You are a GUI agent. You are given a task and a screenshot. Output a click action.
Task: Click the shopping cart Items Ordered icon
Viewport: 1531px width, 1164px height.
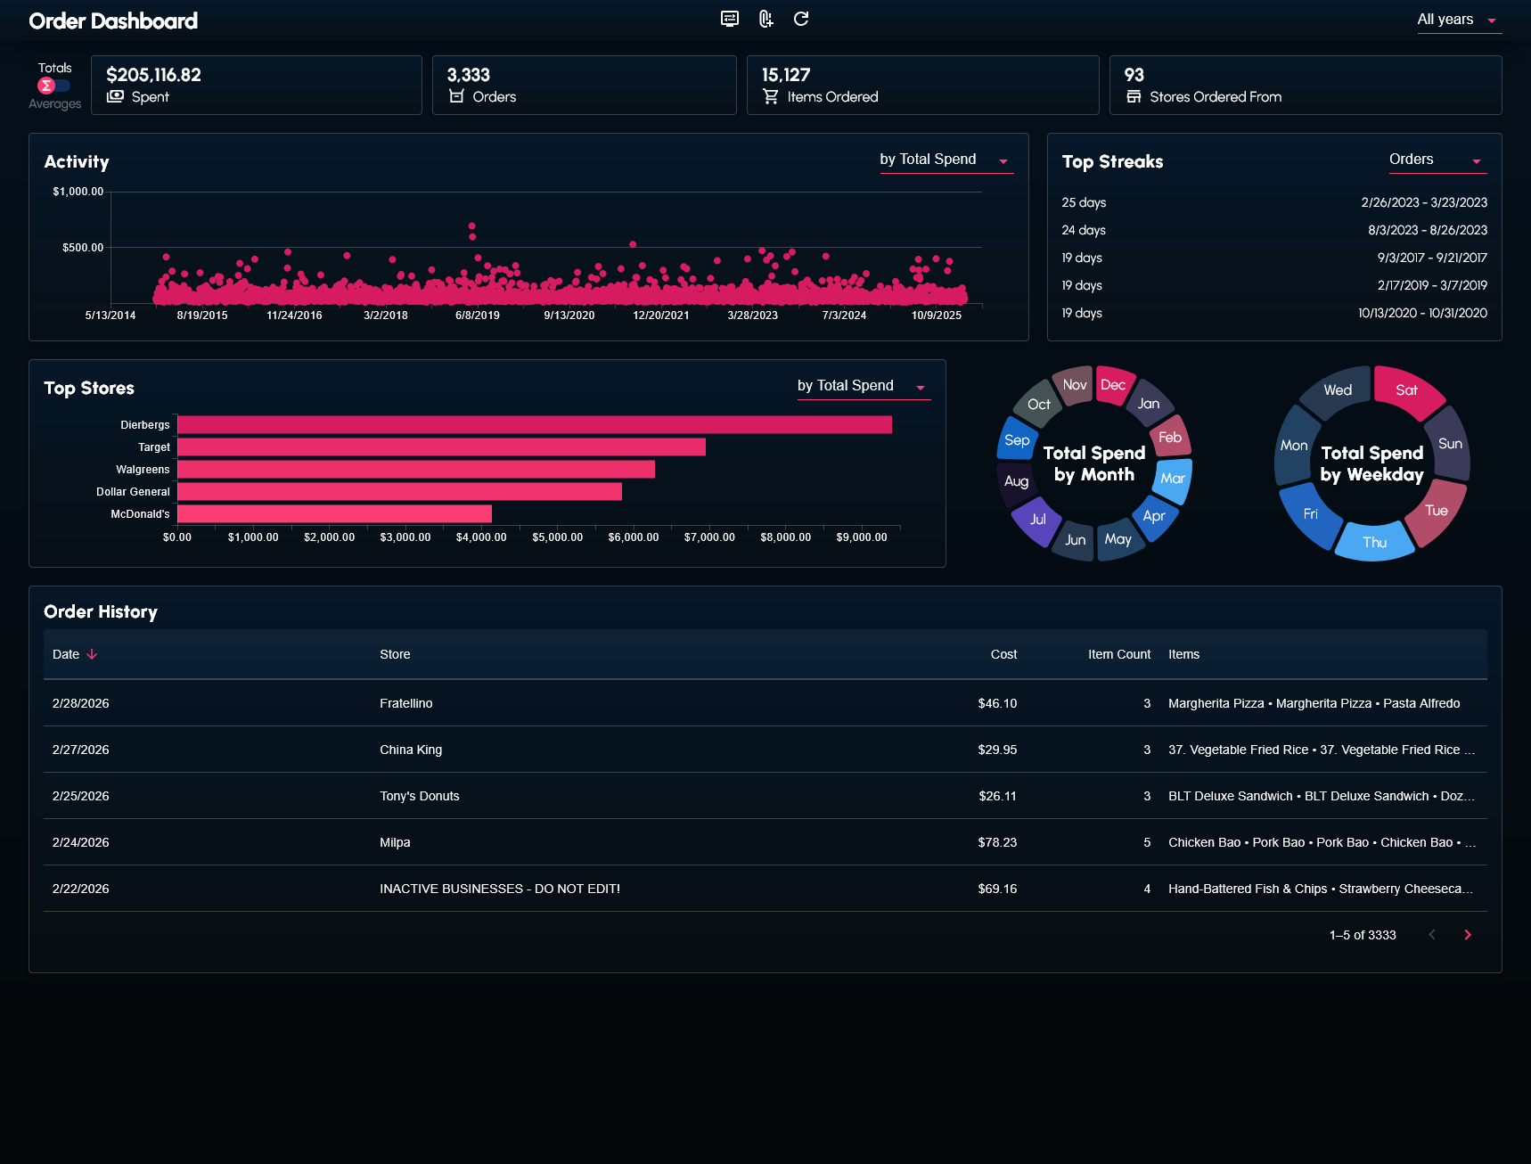tap(771, 96)
